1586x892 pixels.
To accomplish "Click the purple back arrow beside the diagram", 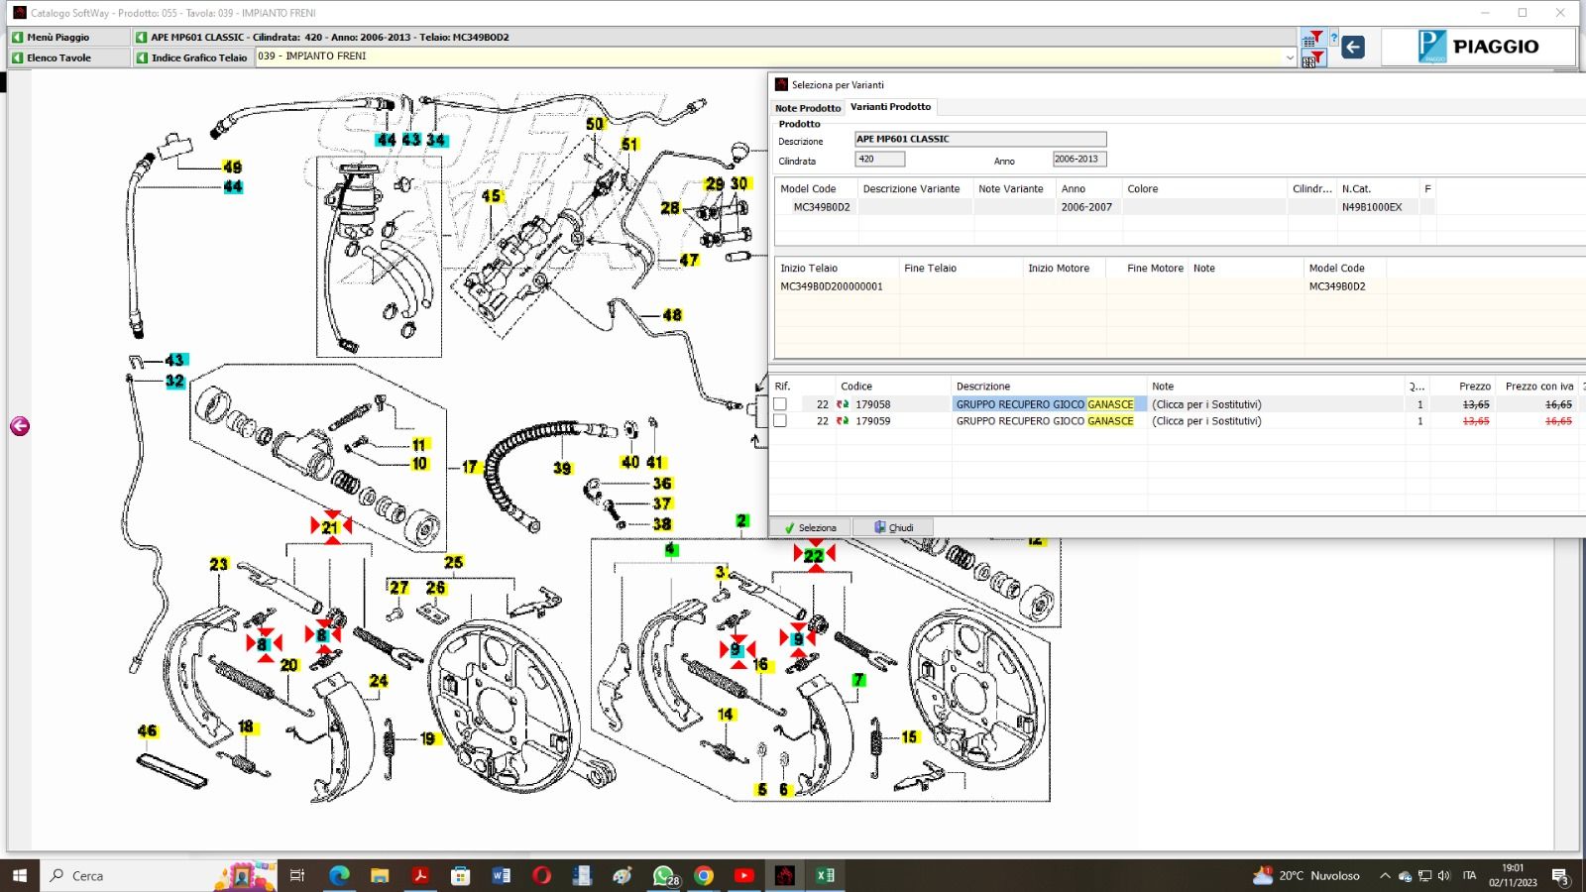I will pos(20,426).
